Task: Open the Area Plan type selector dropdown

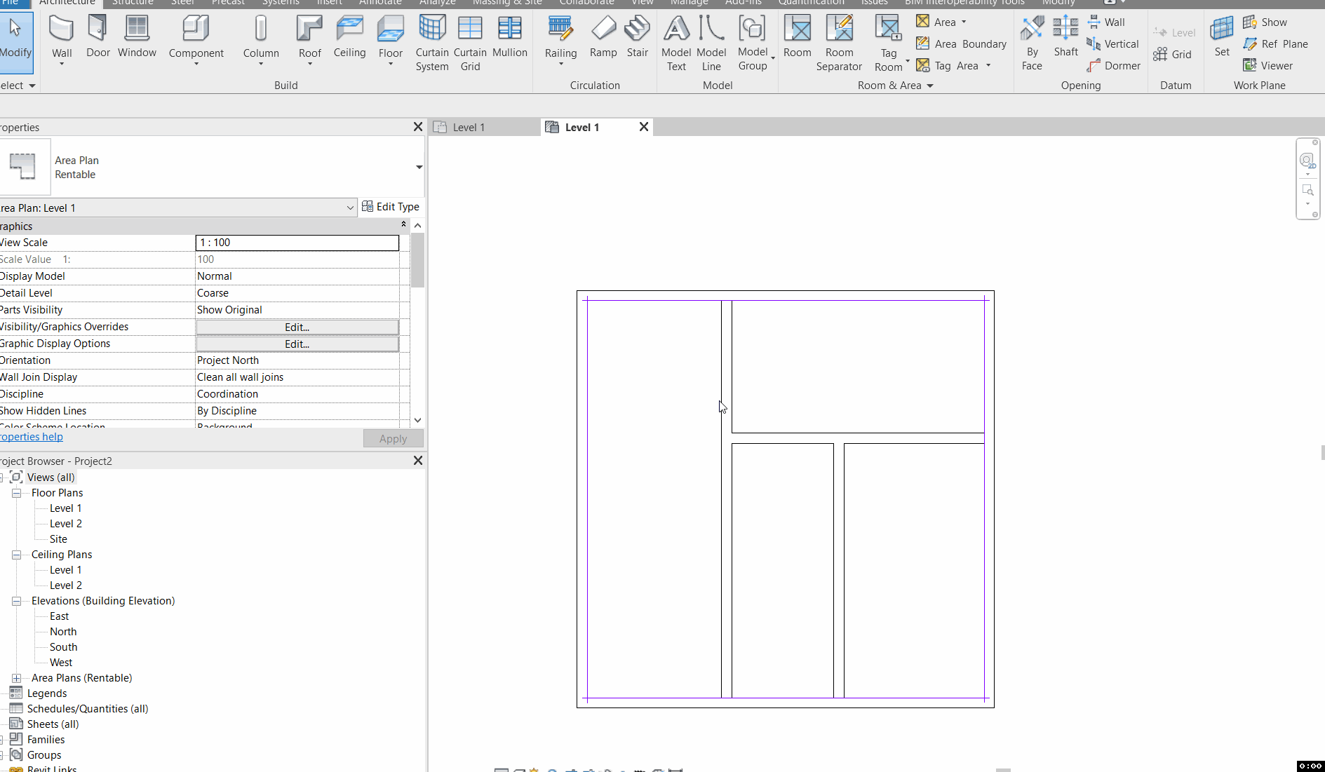Action: [x=349, y=208]
